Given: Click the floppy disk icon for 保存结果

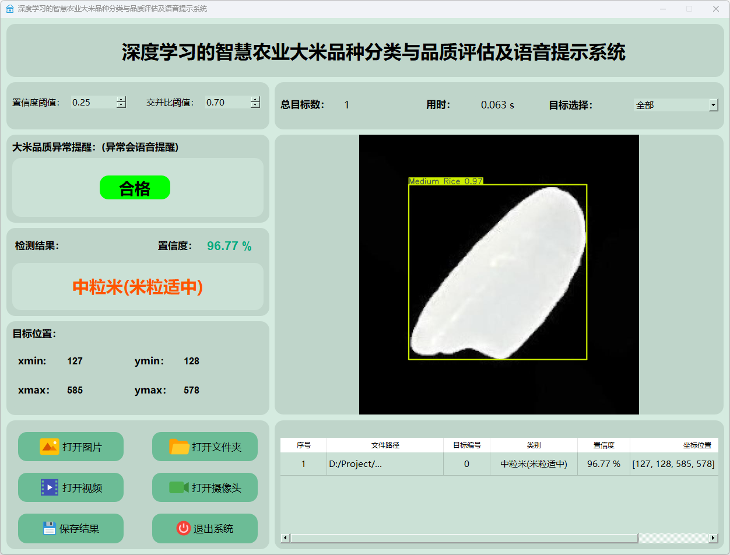Looking at the screenshot, I should [x=49, y=528].
